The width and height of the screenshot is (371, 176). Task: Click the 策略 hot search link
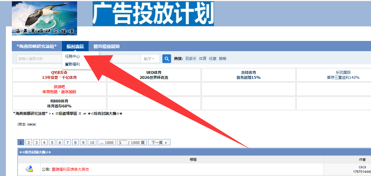[222, 59]
